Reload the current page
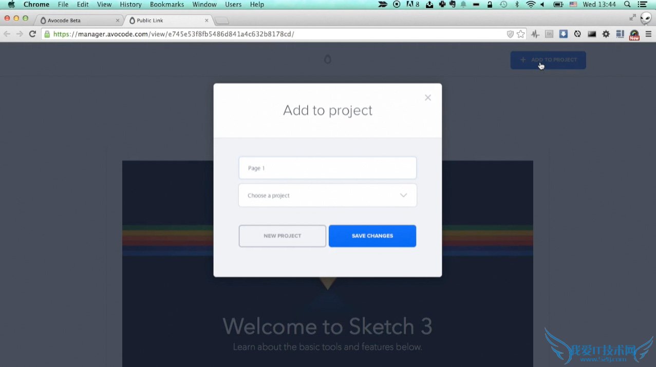Image resolution: width=656 pixels, height=367 pixels. coord(32,34)
